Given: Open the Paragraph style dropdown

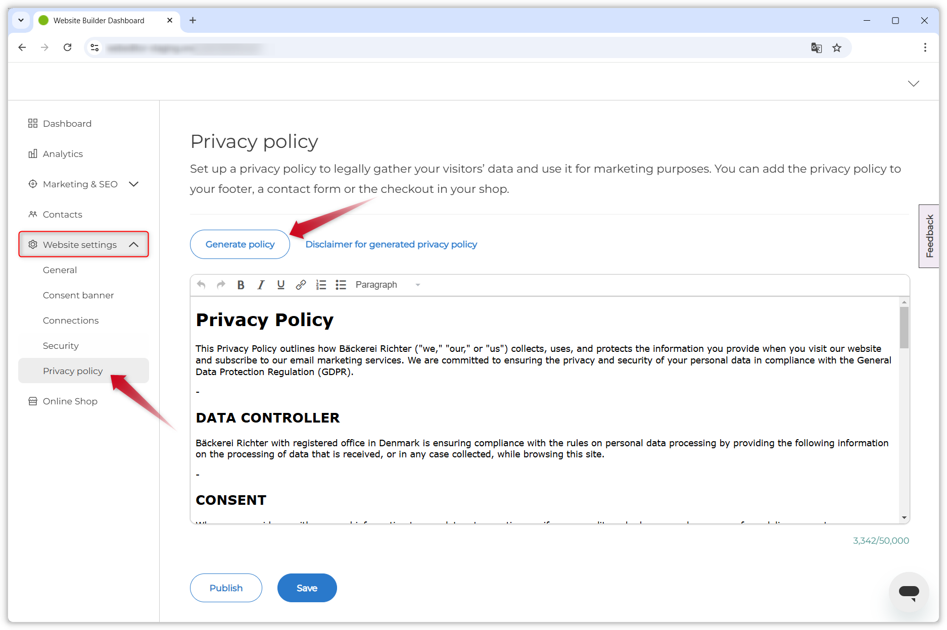Looking at the screenshot, I should [x=388, y=285].
